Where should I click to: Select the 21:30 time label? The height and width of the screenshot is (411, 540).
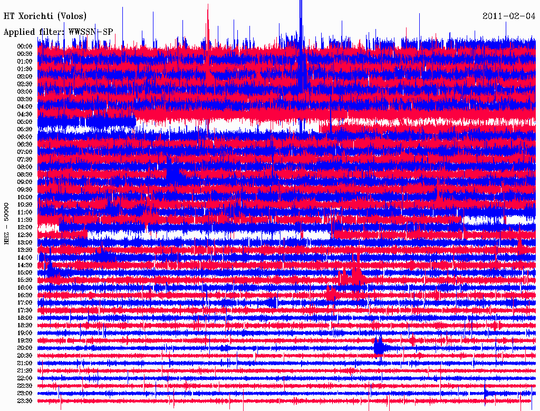coord(25,371)
